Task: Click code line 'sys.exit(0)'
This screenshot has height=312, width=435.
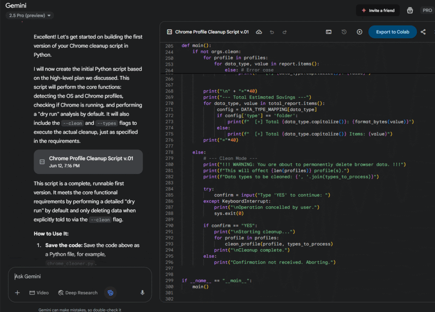Action: (x=229, y=213)
